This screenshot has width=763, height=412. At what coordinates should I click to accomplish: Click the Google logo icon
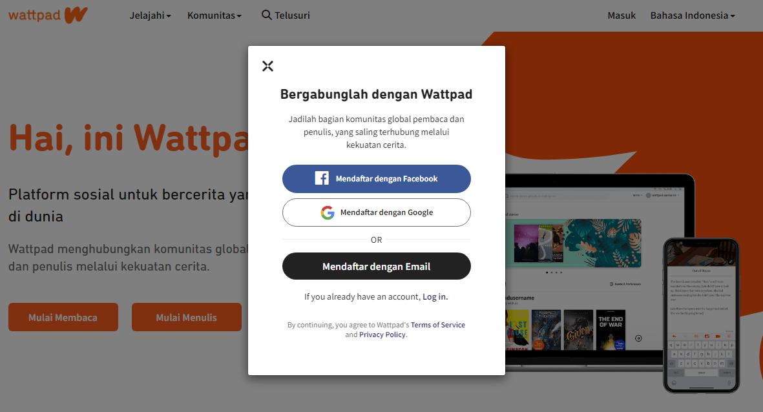click(328, 212)
